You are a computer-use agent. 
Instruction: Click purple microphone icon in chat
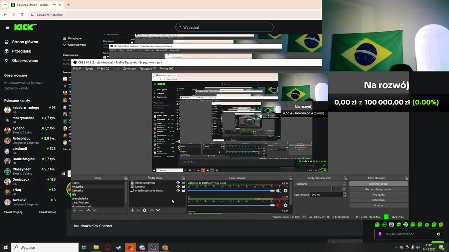(380, 234)
